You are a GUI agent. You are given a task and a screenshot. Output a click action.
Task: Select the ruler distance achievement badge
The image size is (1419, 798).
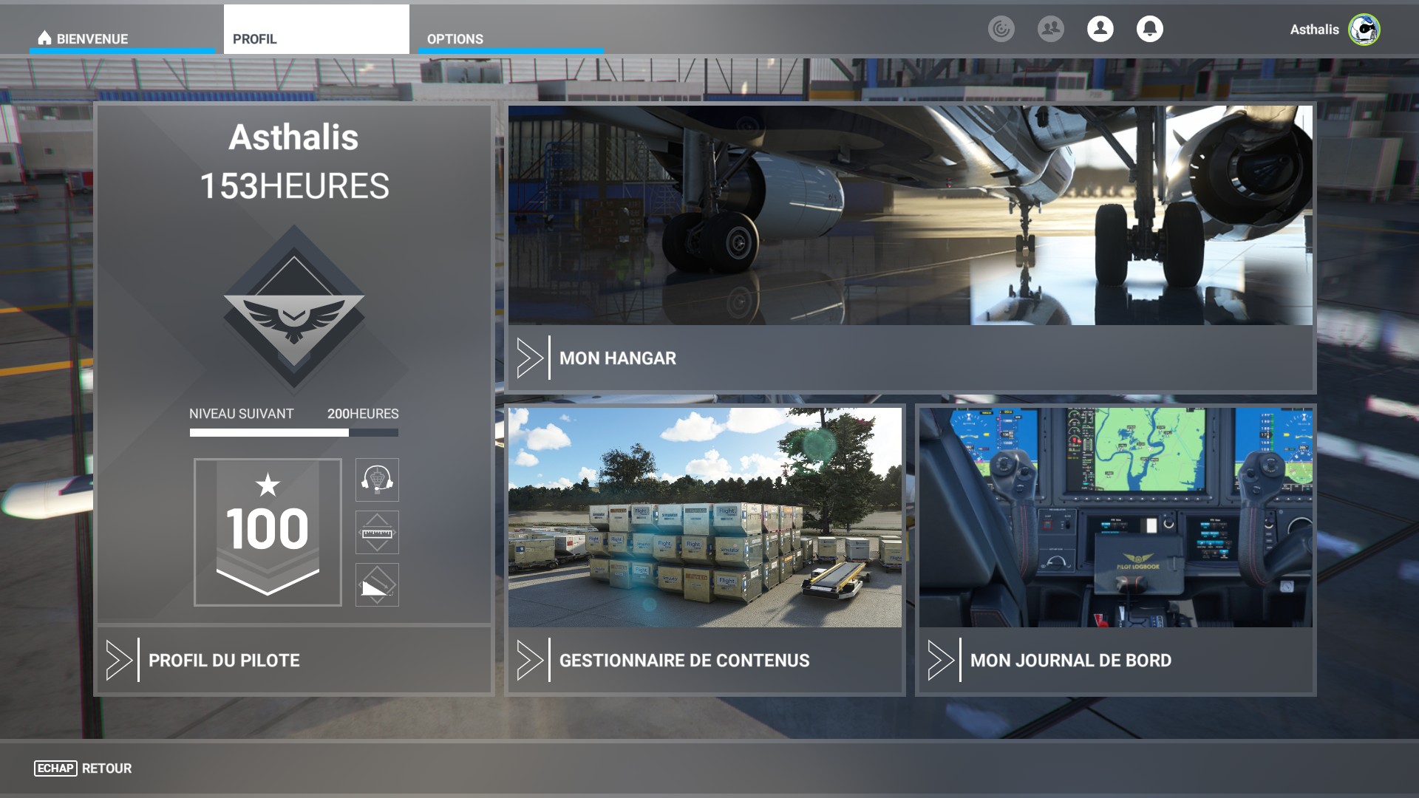(377, 533)
